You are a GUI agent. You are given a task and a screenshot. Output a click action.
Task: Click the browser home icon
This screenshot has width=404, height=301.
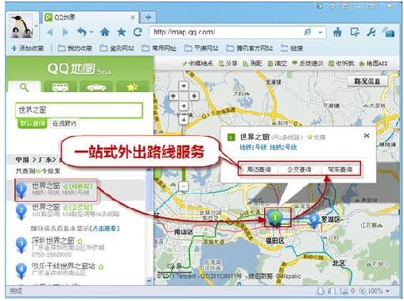[105, 33]
